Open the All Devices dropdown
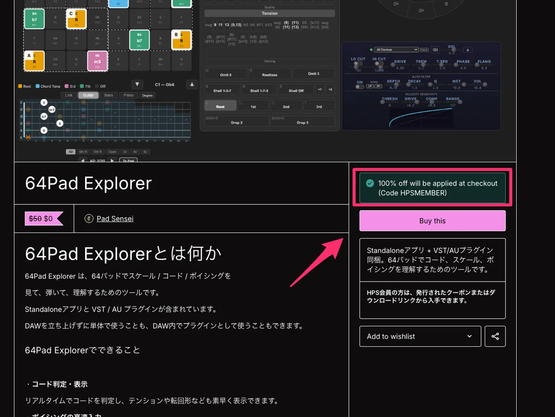 pyautogui.click(x=397, y=49)
